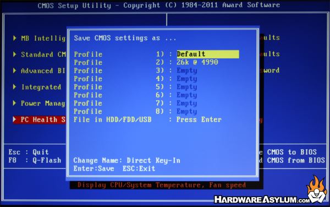330x207 pixels.
Task: Click the Esc : Quit hint
Action: point(29,152)
